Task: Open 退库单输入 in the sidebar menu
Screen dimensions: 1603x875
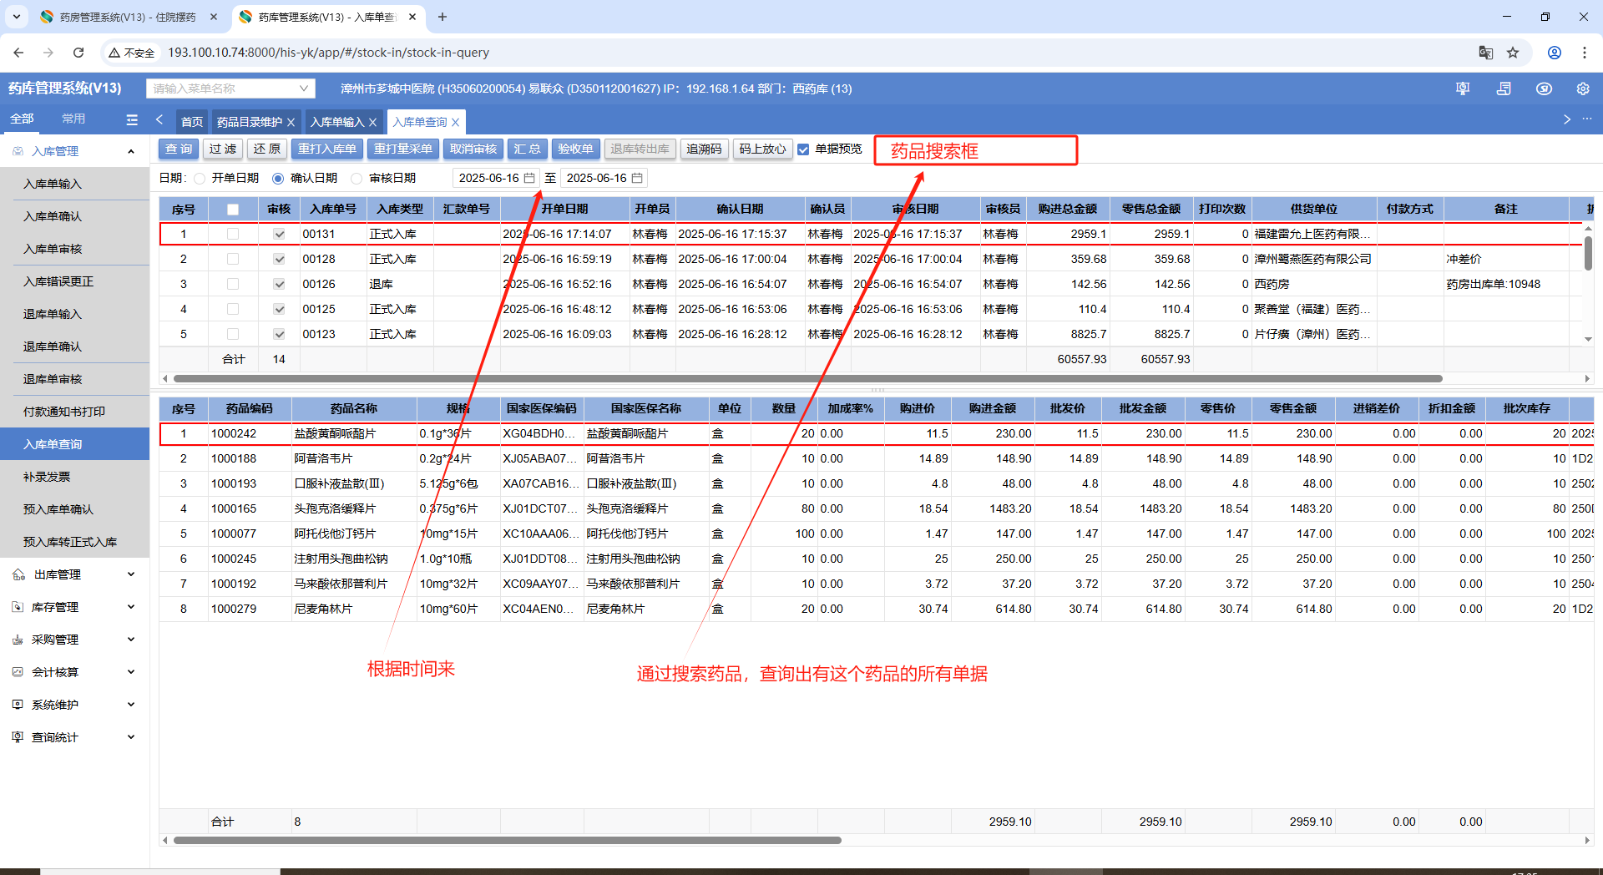Action: click(x=74, y=314)
